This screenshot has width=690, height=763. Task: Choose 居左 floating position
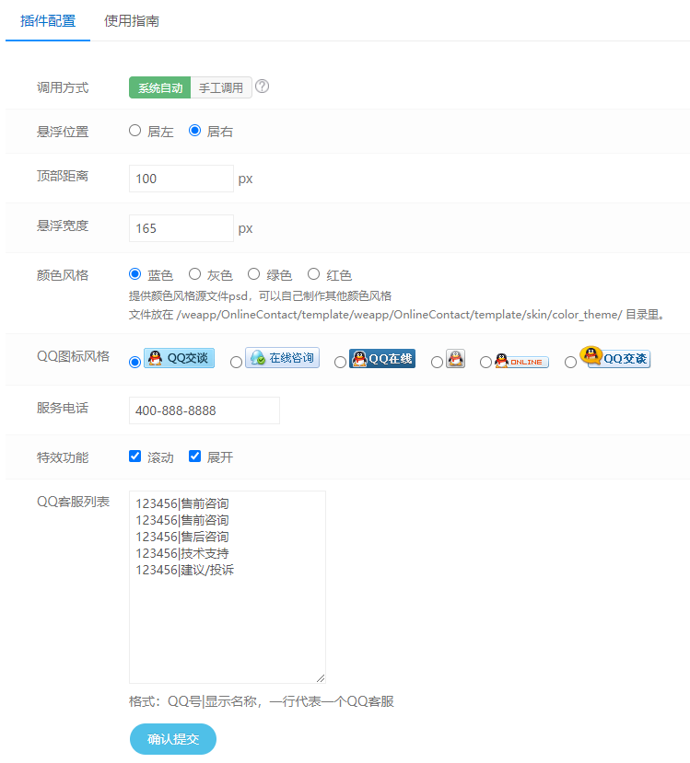pyautogui.click(x=134, y=131)
